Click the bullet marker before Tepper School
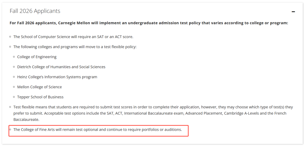Screen dimensions: 306x147 14,97
